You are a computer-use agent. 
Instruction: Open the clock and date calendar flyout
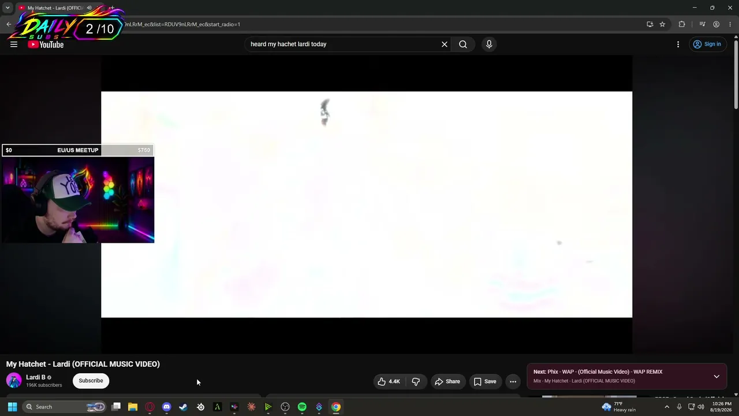point(722,407)
